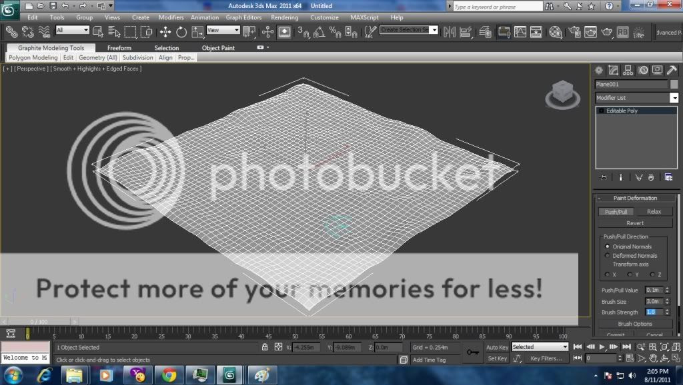
Task: Activate Select and Rotate tool
Action: (x=181, y=32)
